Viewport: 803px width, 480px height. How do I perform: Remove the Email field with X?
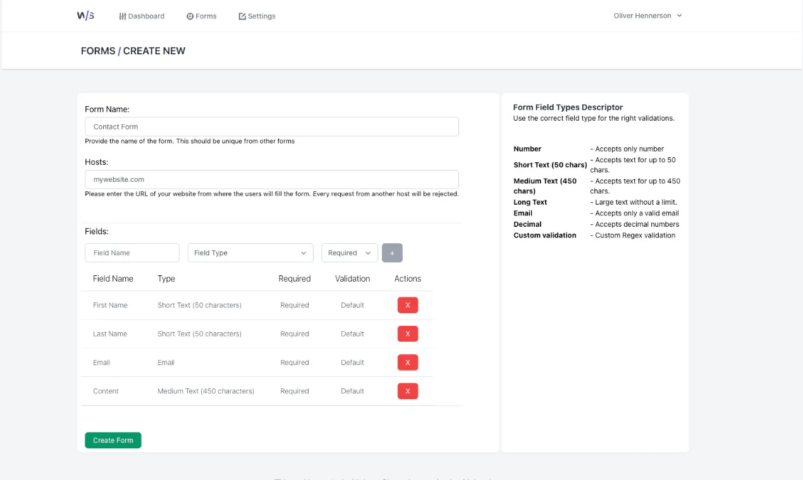(x=408, y=363)
